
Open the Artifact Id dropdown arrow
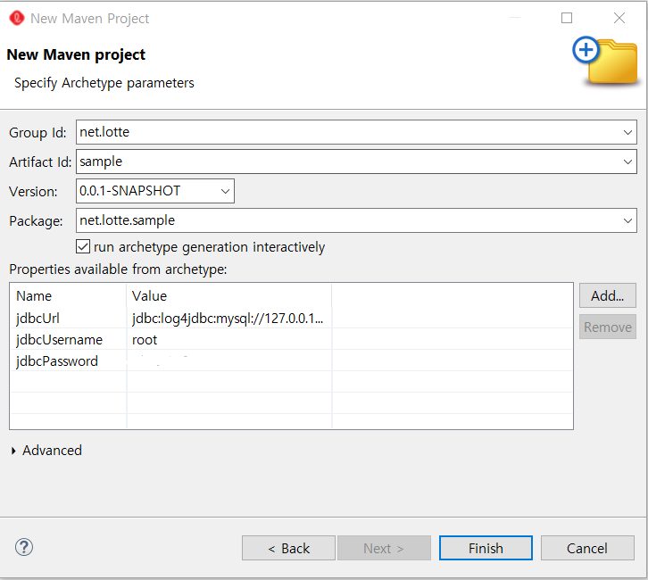tap(627, 162)
